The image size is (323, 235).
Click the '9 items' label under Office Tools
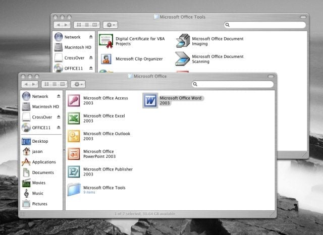[x=89, y=192]
